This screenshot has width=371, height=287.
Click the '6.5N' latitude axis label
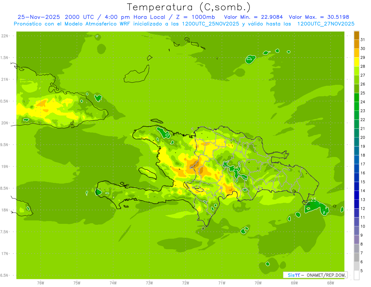tap(5, 276)
